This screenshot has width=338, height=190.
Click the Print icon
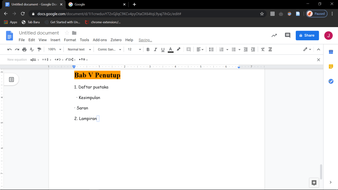pos(24,49)
